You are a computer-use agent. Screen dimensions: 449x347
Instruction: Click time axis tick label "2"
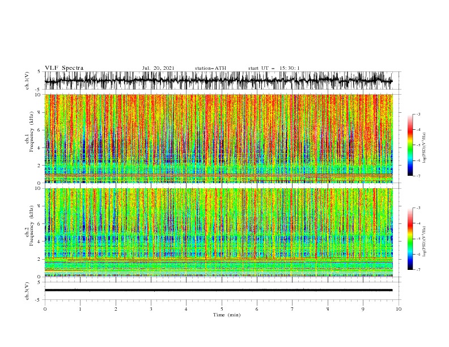click(116, 309)
